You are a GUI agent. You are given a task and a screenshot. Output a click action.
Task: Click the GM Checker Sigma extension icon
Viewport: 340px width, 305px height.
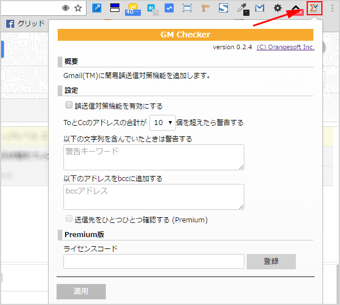click(x=314, y=8)
